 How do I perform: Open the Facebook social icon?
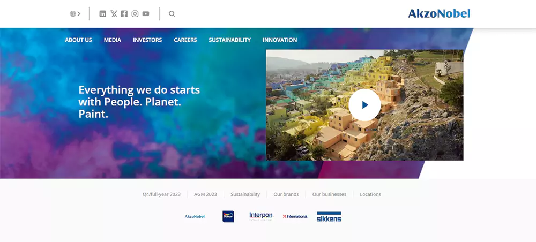124,14
